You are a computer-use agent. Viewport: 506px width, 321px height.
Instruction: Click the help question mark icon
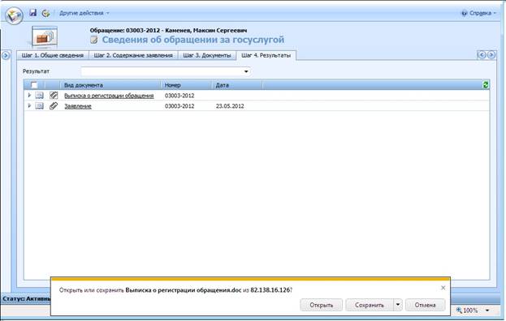pyautogui.click(x=465, y=13)
